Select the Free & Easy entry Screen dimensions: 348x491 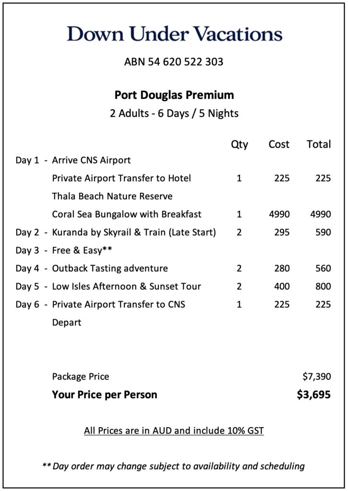pos(82,250)
